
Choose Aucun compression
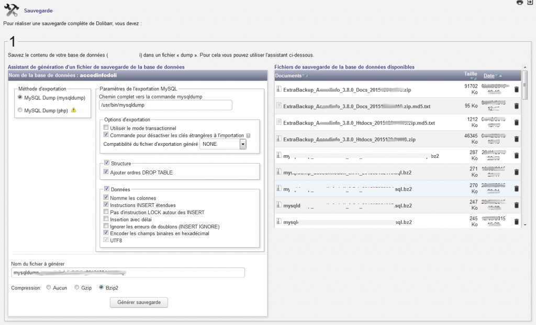pos(49,287)
